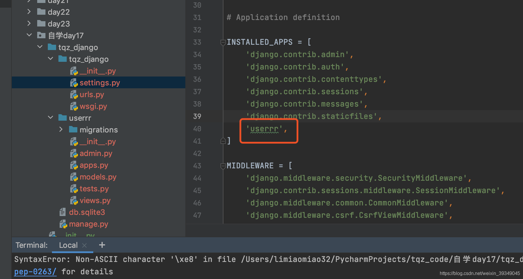
Task: Collapse the userrr app folder
Action: [50, 117]
